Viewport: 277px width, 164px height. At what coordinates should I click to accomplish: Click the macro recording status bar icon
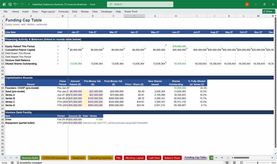pyautogui.click(x=12, y=163)
